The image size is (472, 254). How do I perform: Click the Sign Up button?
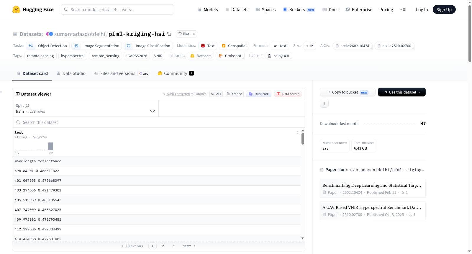click(444, 9)
